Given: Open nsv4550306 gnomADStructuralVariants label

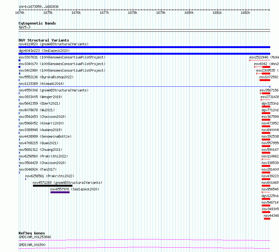Looking at the screenshot, I should click(54, 90).
